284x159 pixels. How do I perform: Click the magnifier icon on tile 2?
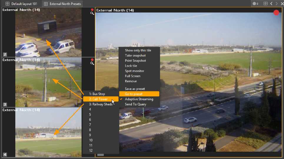click(x=92, y=14)
